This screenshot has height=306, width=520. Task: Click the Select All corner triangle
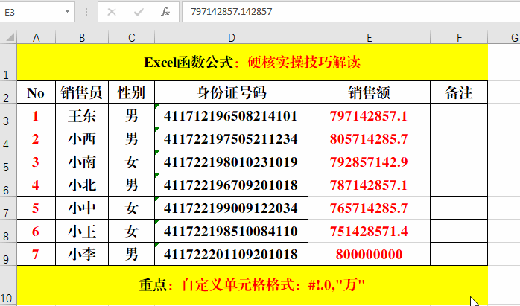coord(8,37)
